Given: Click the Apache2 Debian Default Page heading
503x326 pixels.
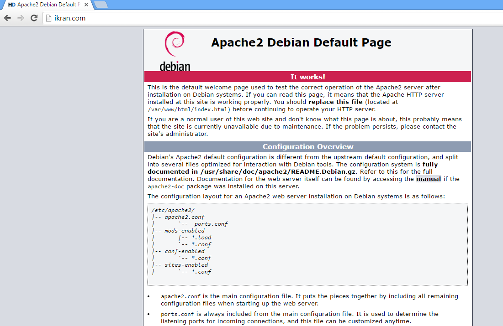Looking at the screenshot, I should 301,42.
